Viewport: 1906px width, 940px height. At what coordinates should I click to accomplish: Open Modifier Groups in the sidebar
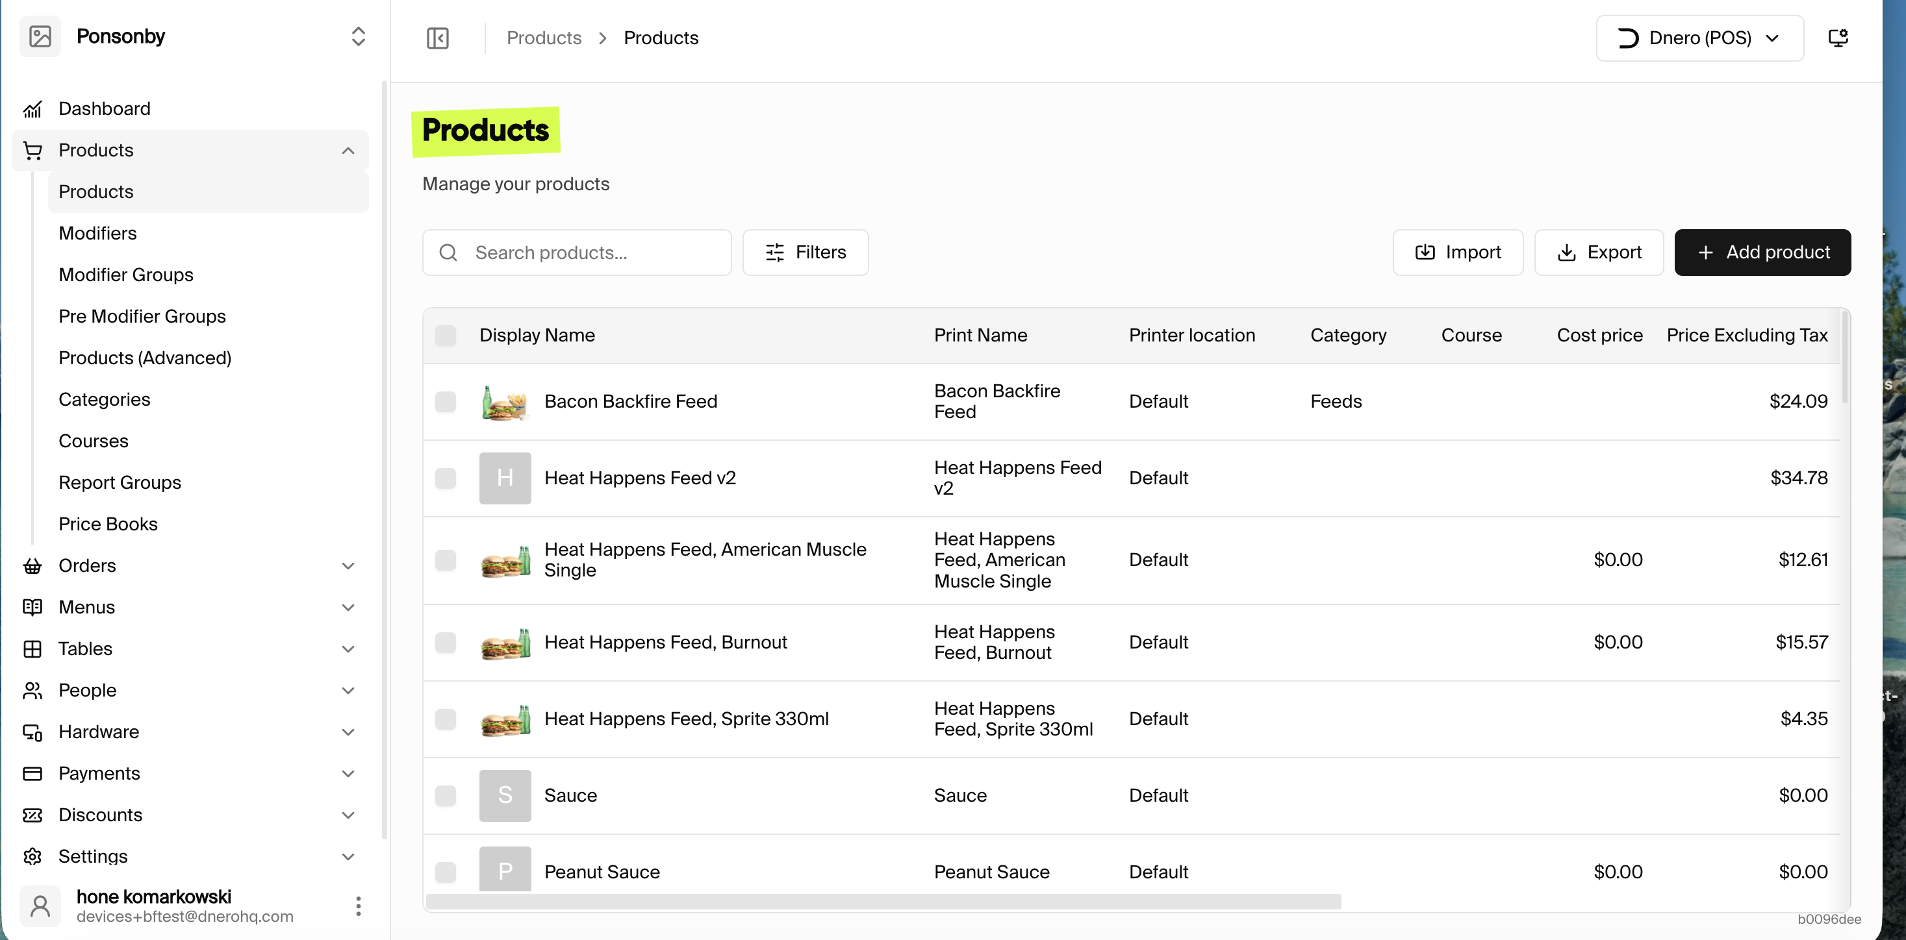pos(126,275)
